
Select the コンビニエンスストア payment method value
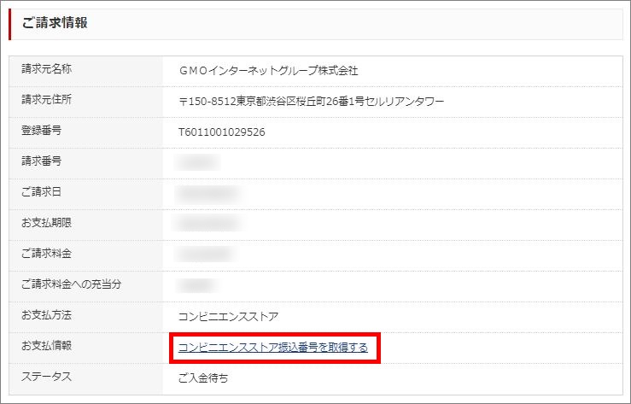pos(228,317)
